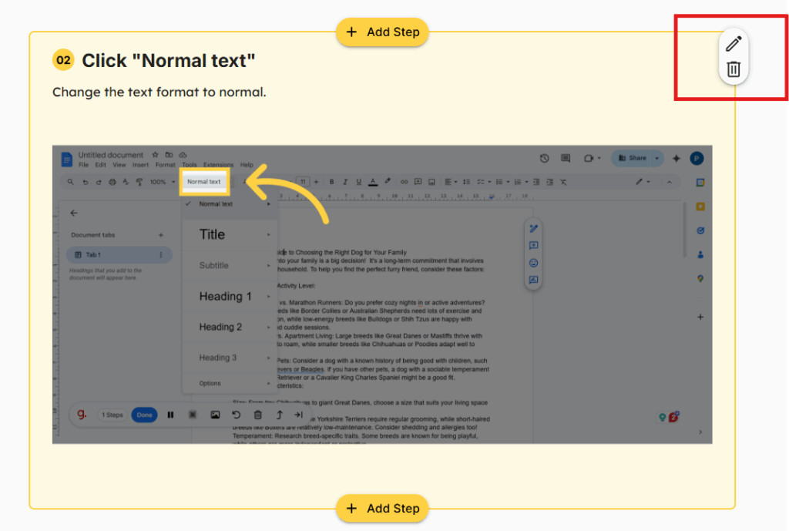Pause recording with the pause icon
Viewport: 789px width, 531px height.
pos(170,415)
